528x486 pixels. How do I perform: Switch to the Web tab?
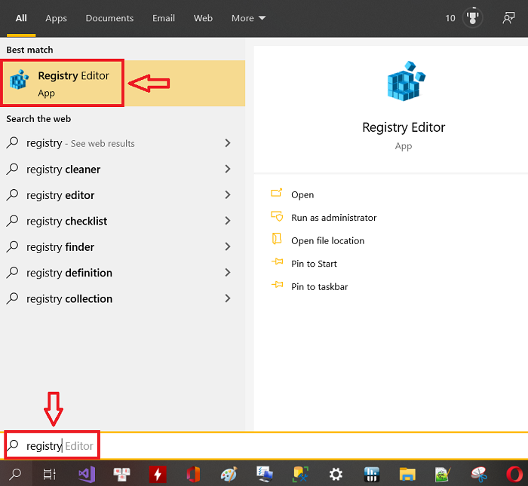pos(203,18)
